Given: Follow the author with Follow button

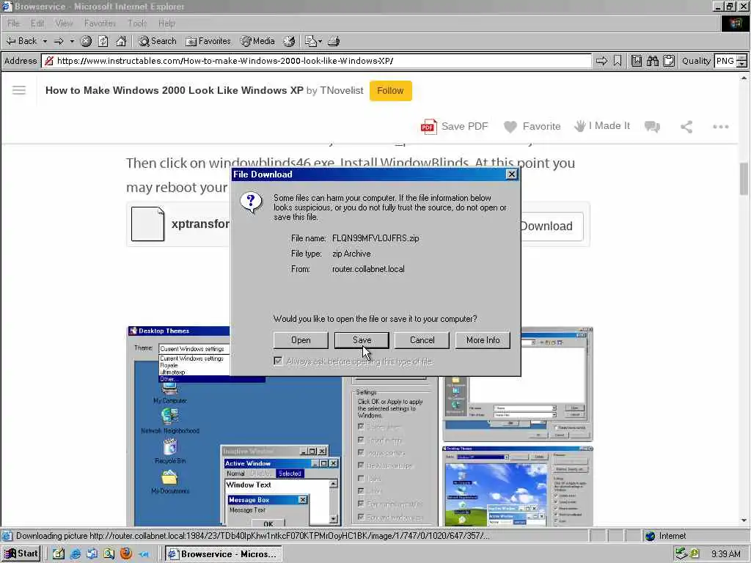Looking at the screenshot, I should (x=390, y=90).
